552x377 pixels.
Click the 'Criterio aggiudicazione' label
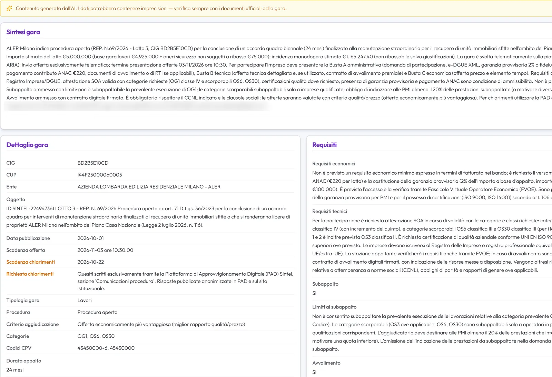[32, 324]
